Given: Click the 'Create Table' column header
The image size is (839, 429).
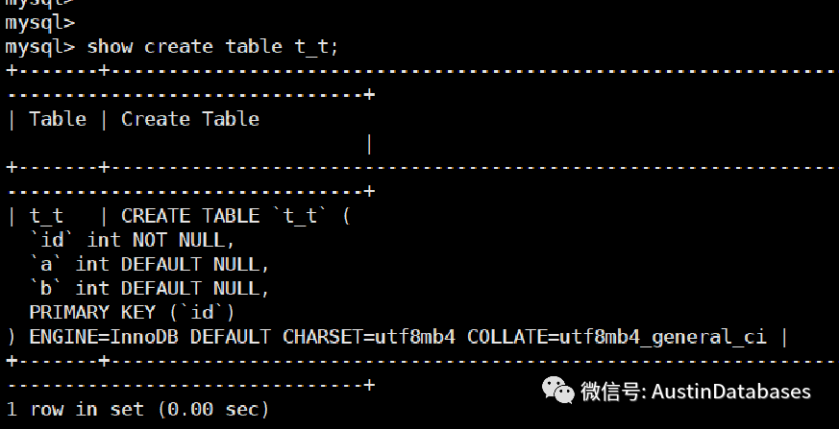Looking at the screenshot, I should (x=189, y=119).
